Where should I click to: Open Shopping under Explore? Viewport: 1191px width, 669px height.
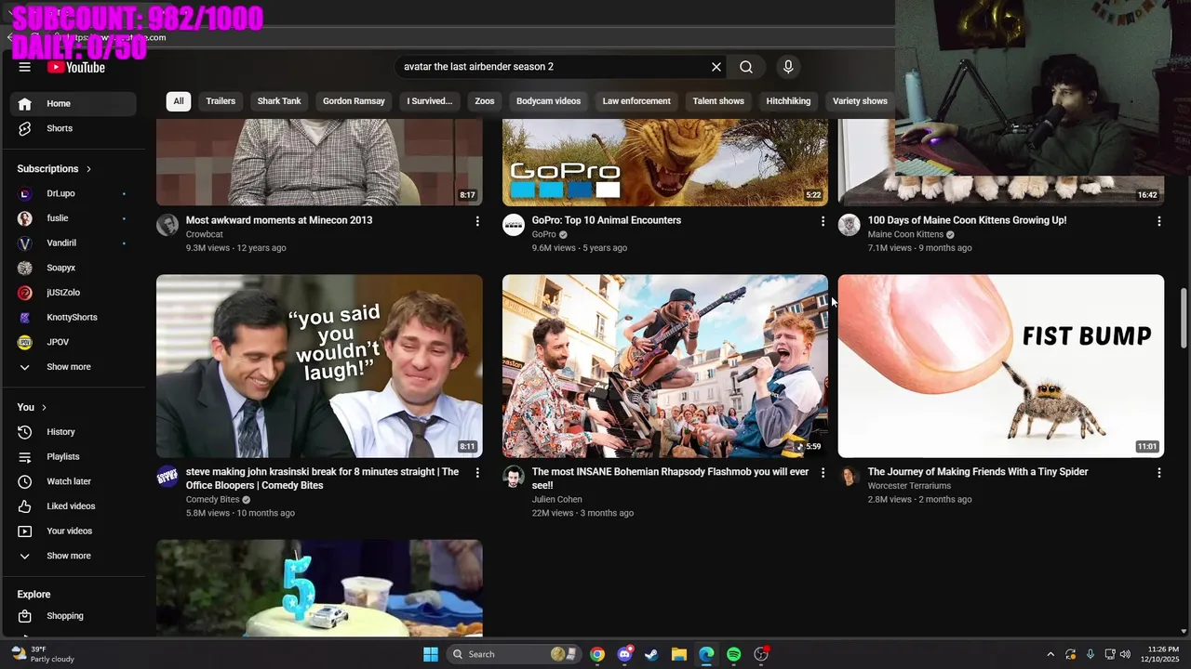pyautogui.click(x=74, y=616)
